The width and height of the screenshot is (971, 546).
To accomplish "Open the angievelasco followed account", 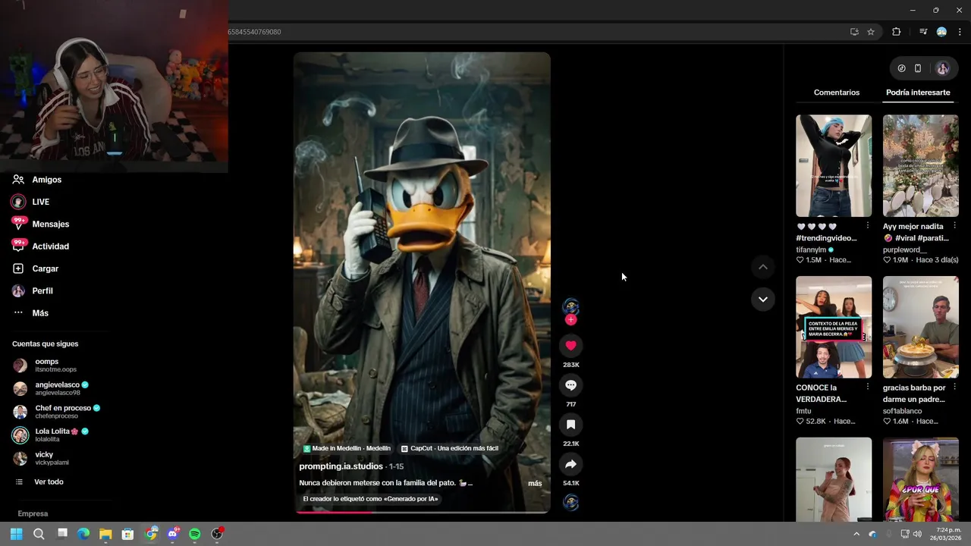I will point(51,388).
